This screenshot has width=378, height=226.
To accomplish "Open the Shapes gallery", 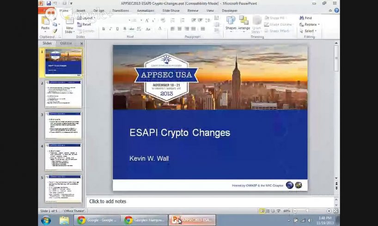I will click(231, 22).
